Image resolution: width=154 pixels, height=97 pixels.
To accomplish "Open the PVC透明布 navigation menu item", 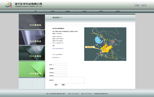I will coord(67,11).
